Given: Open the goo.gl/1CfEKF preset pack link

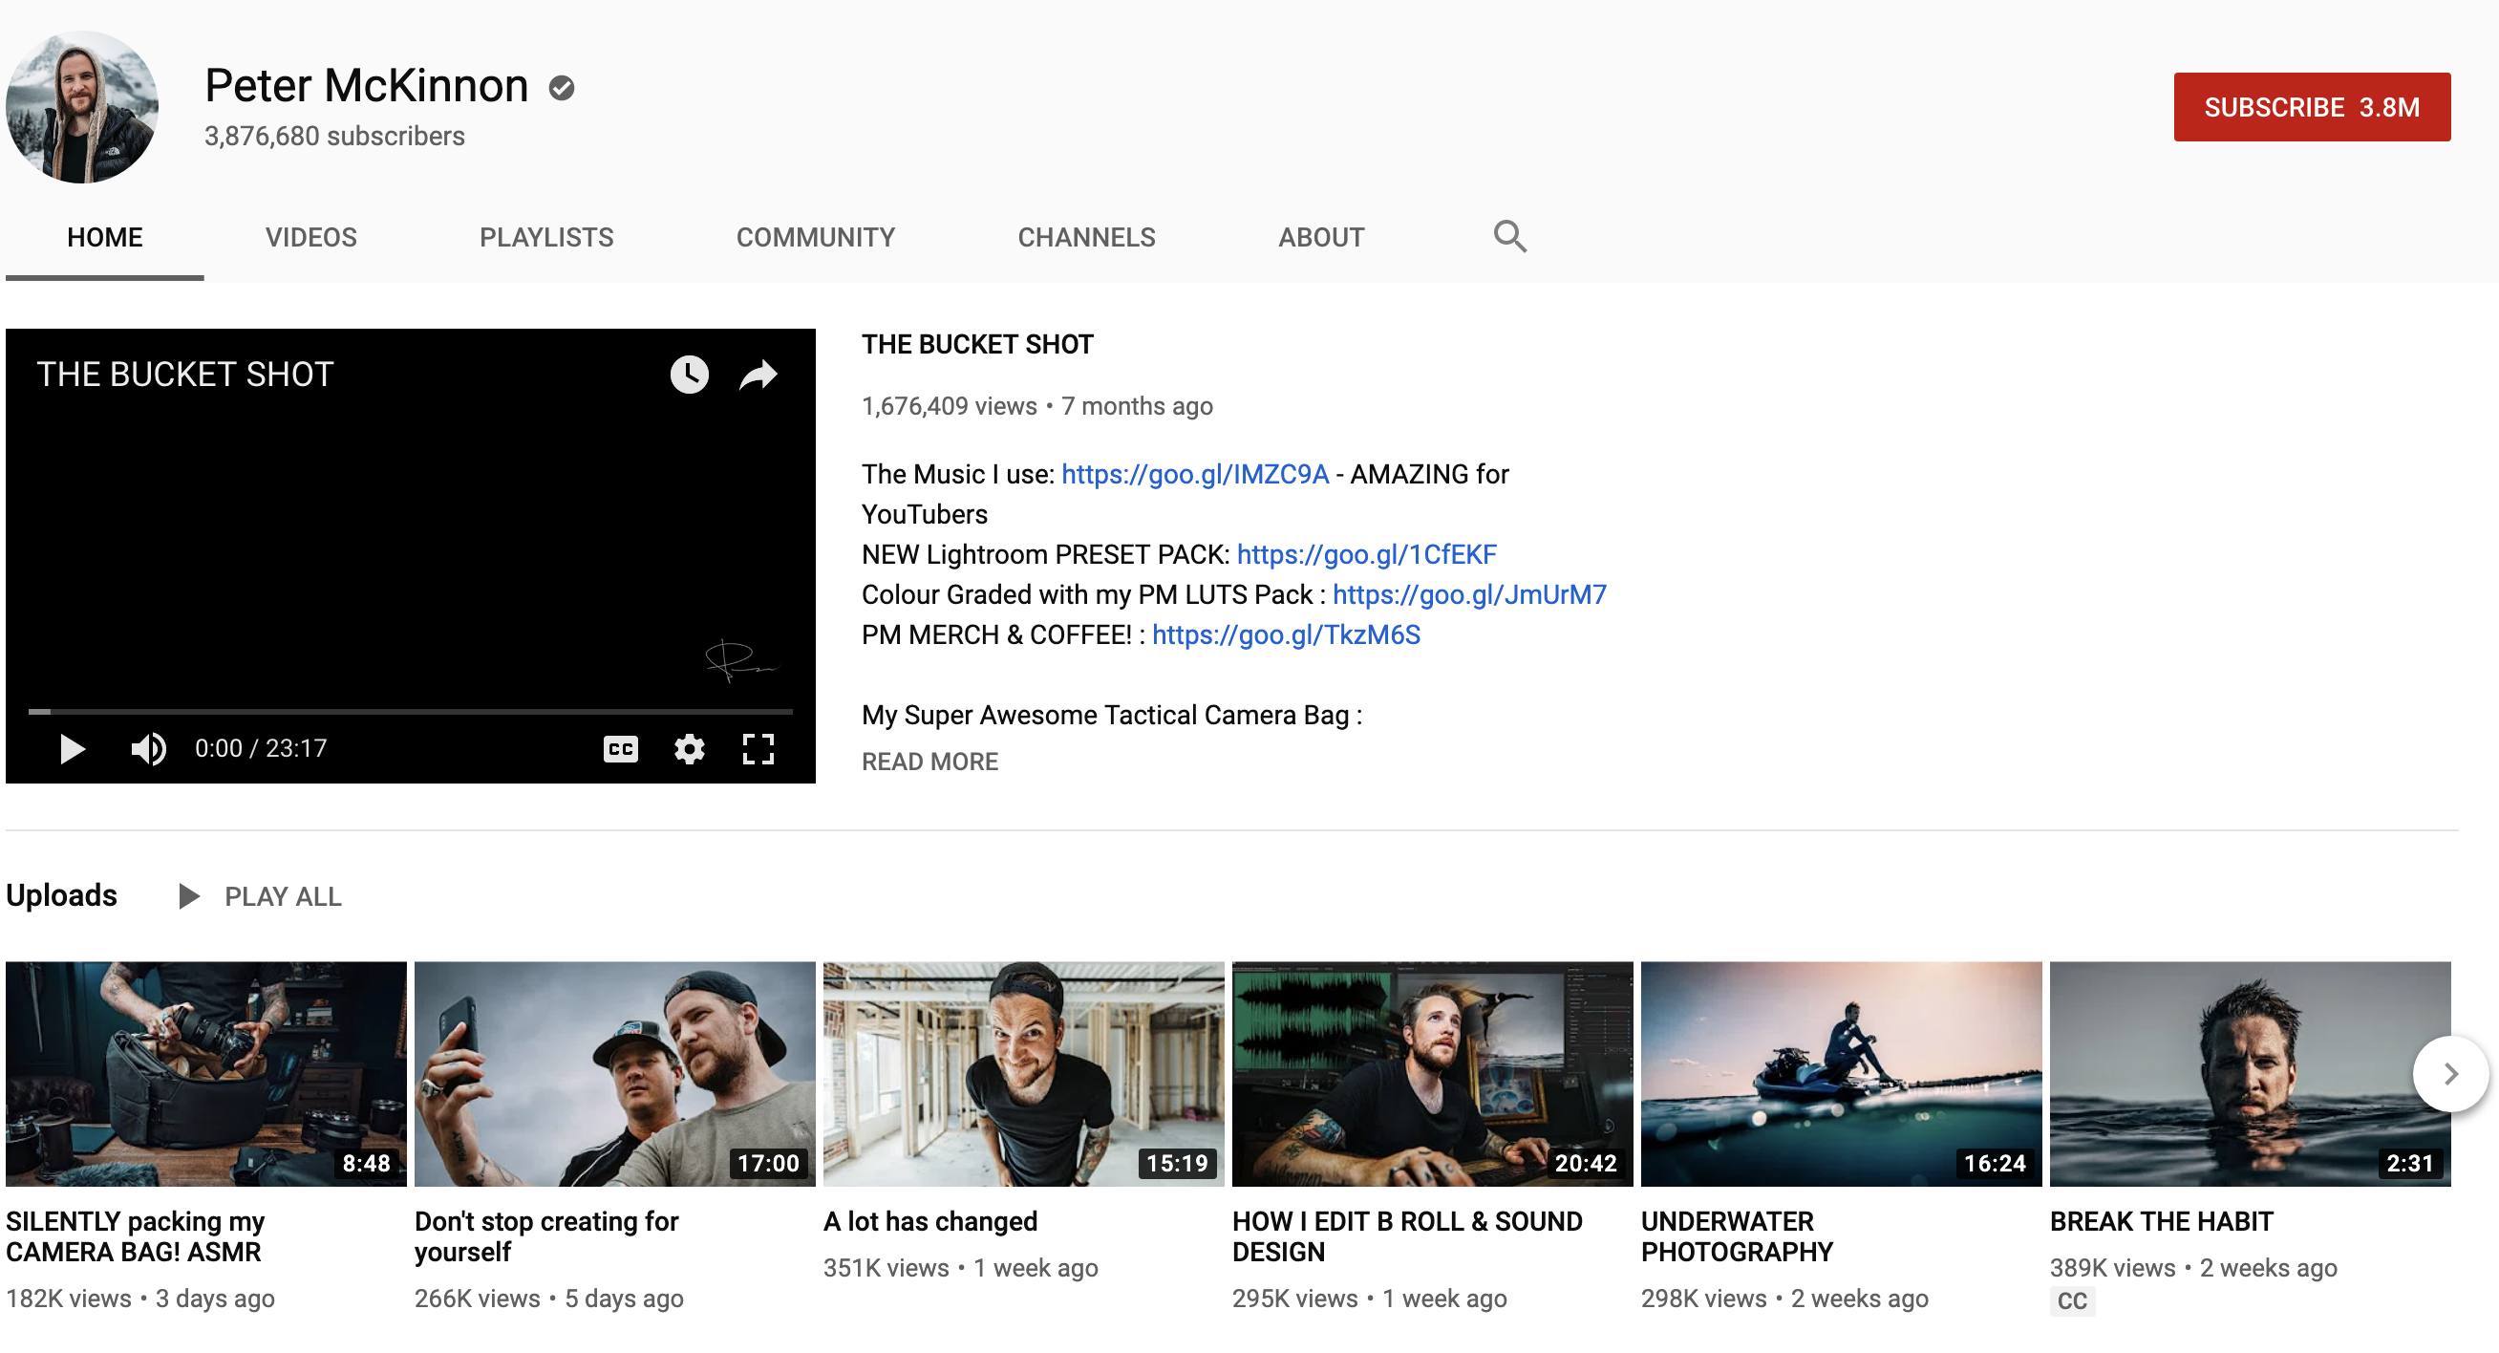Looking at the screenshot, I should tap(1367, 555).
